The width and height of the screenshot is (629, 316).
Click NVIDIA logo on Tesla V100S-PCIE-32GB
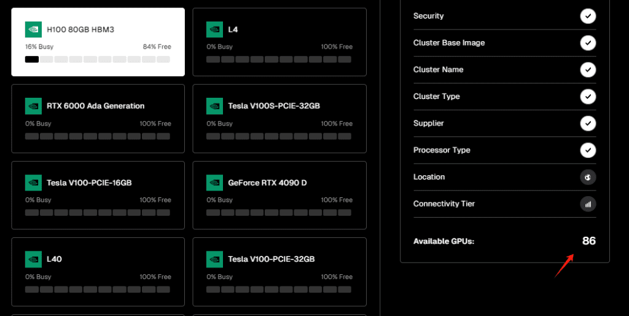tap(214, 106)
